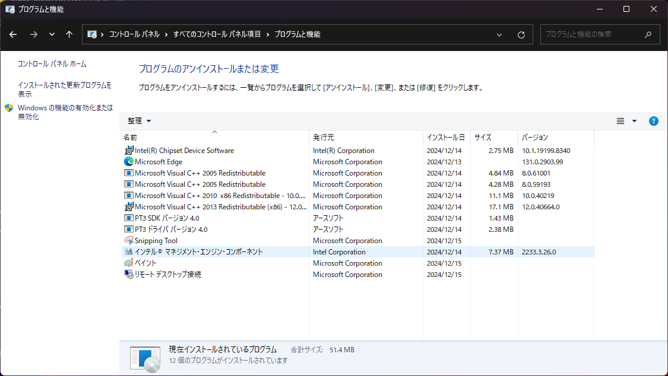Click the magnifier search icon
Image resolution: width=668 pixels, height=376 pixels.
(x=648, y=34)
